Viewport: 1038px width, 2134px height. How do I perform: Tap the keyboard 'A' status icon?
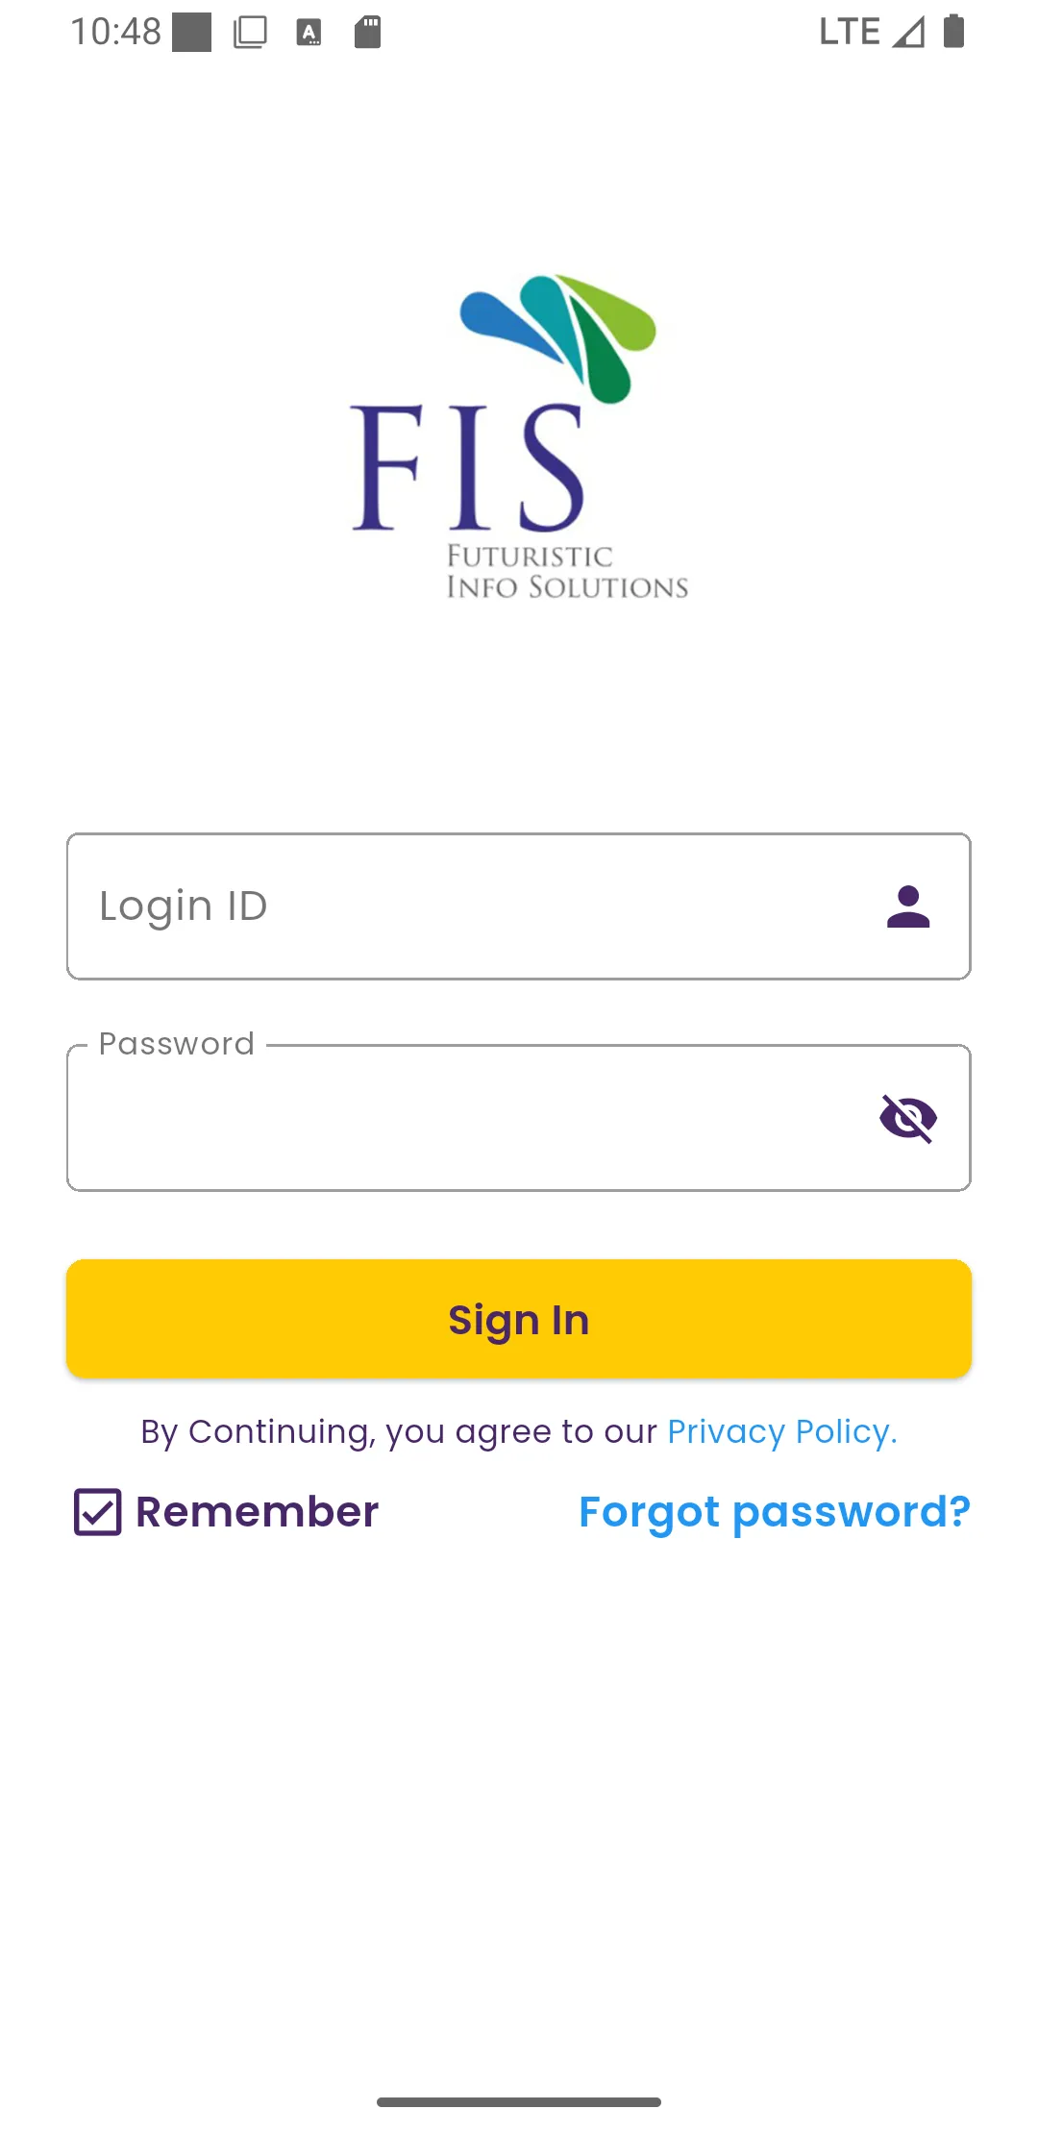point(309,33)
